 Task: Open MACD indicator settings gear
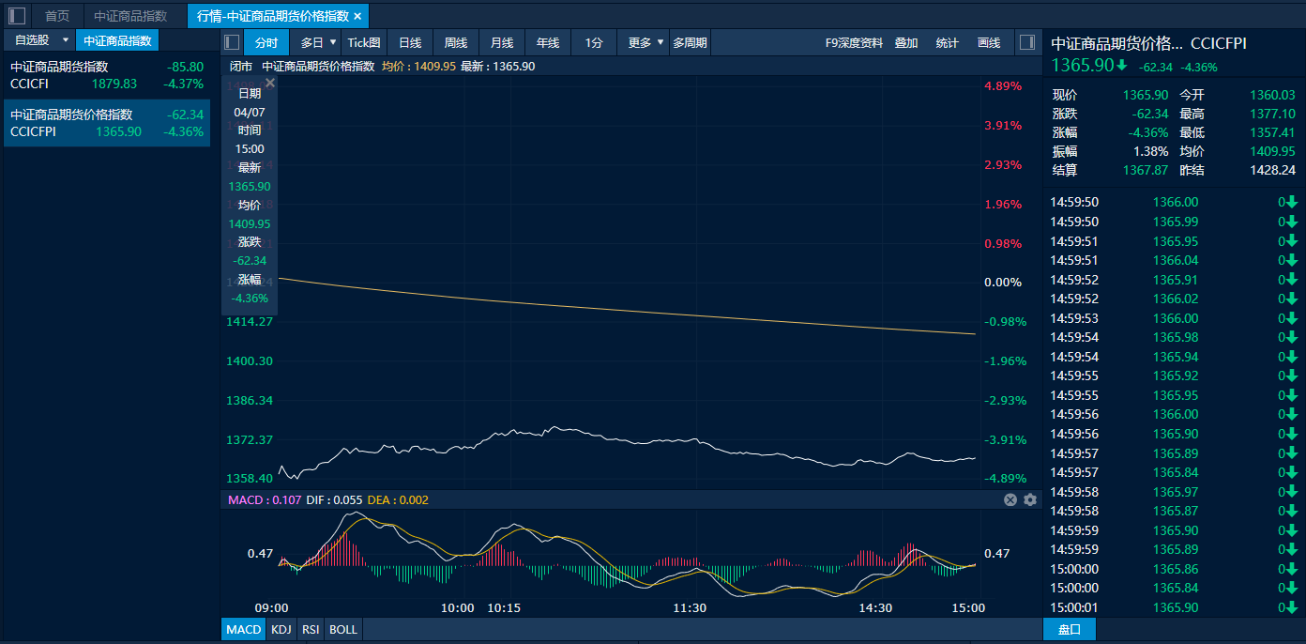(1030, 500)
